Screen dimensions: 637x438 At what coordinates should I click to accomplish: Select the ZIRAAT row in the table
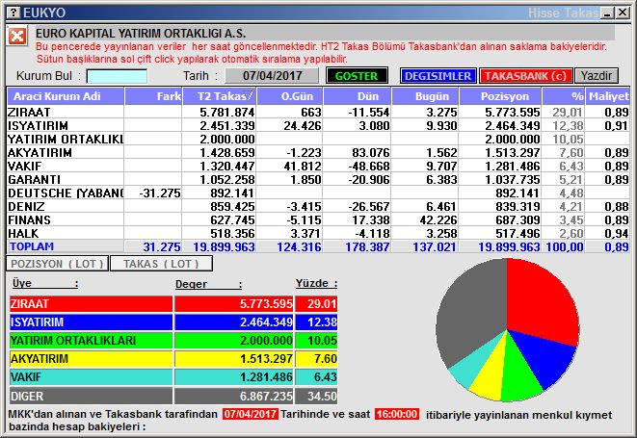pos(318,112)
